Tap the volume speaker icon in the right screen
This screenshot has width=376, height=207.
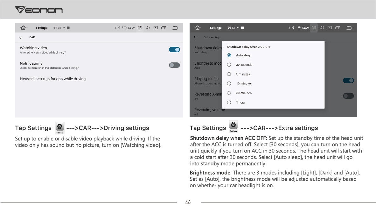pos(322,28)
